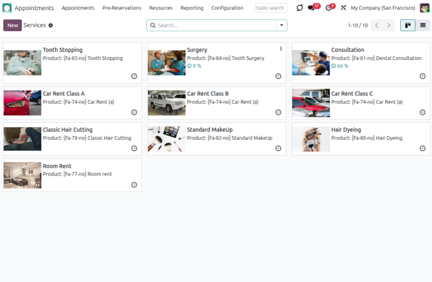Switch to Kanban view
Viewport: 432px width, 282px height.
(408, 25)
